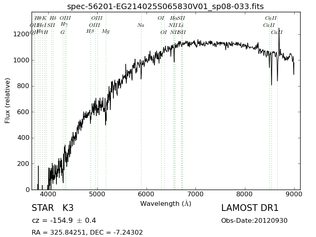Click the x-axis tick label 6000
The image size is (316, 237).
[x=147, y=194]
